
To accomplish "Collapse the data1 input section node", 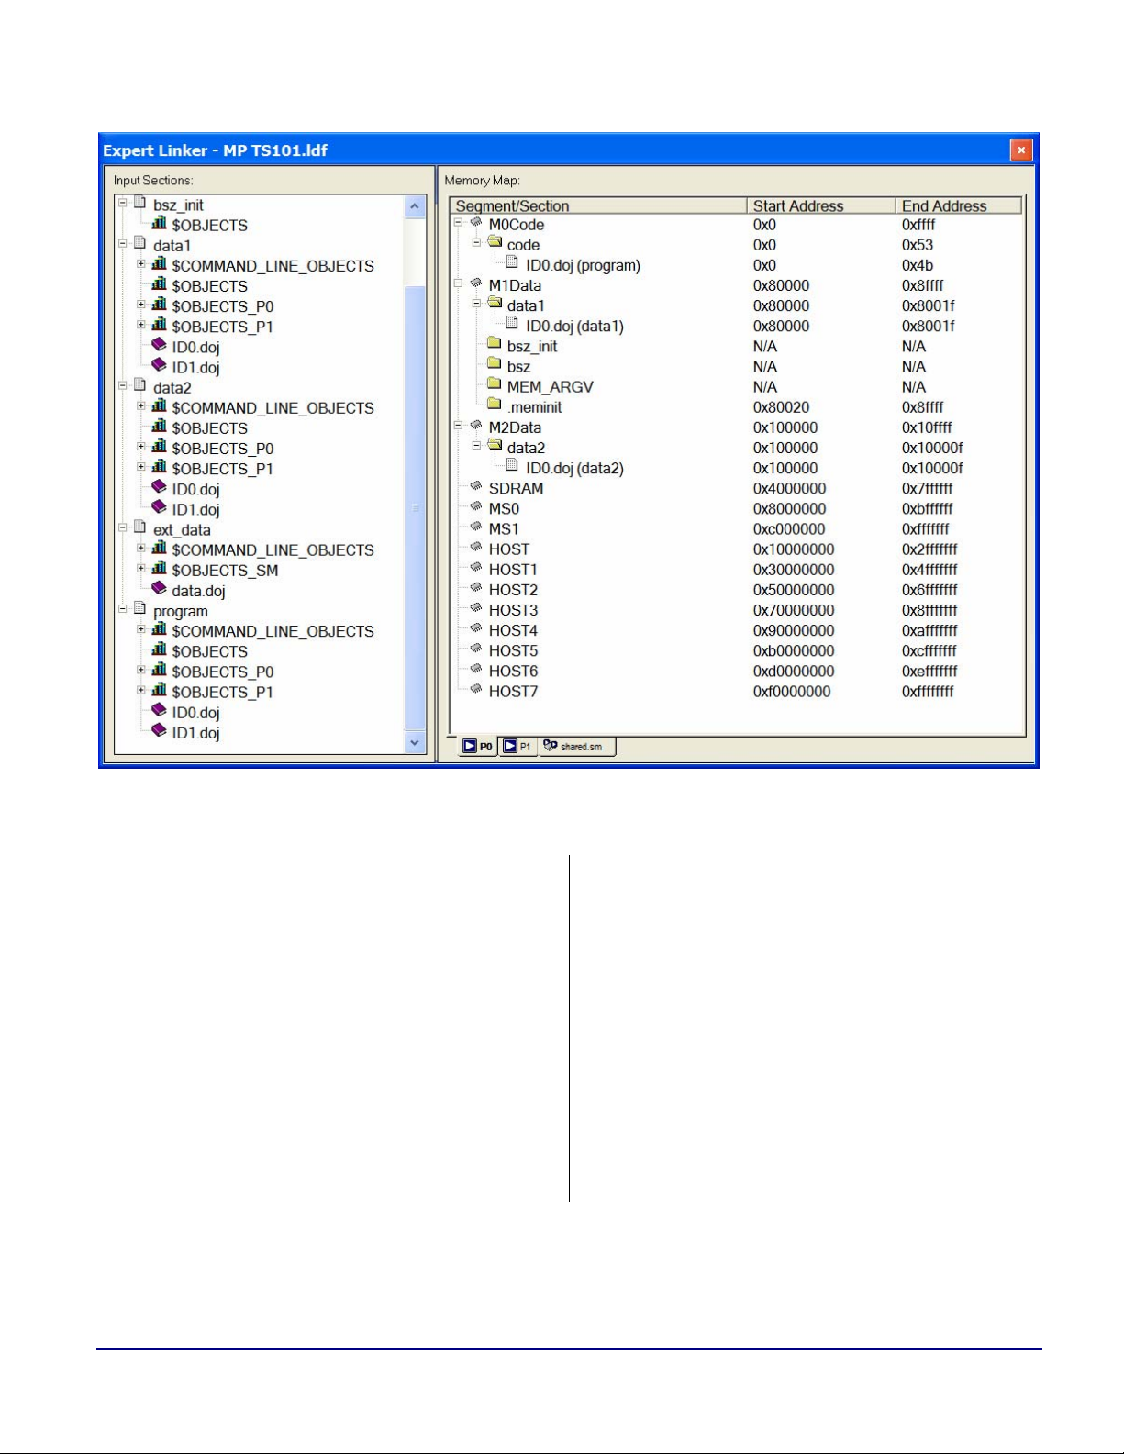I will click(122, 244).
